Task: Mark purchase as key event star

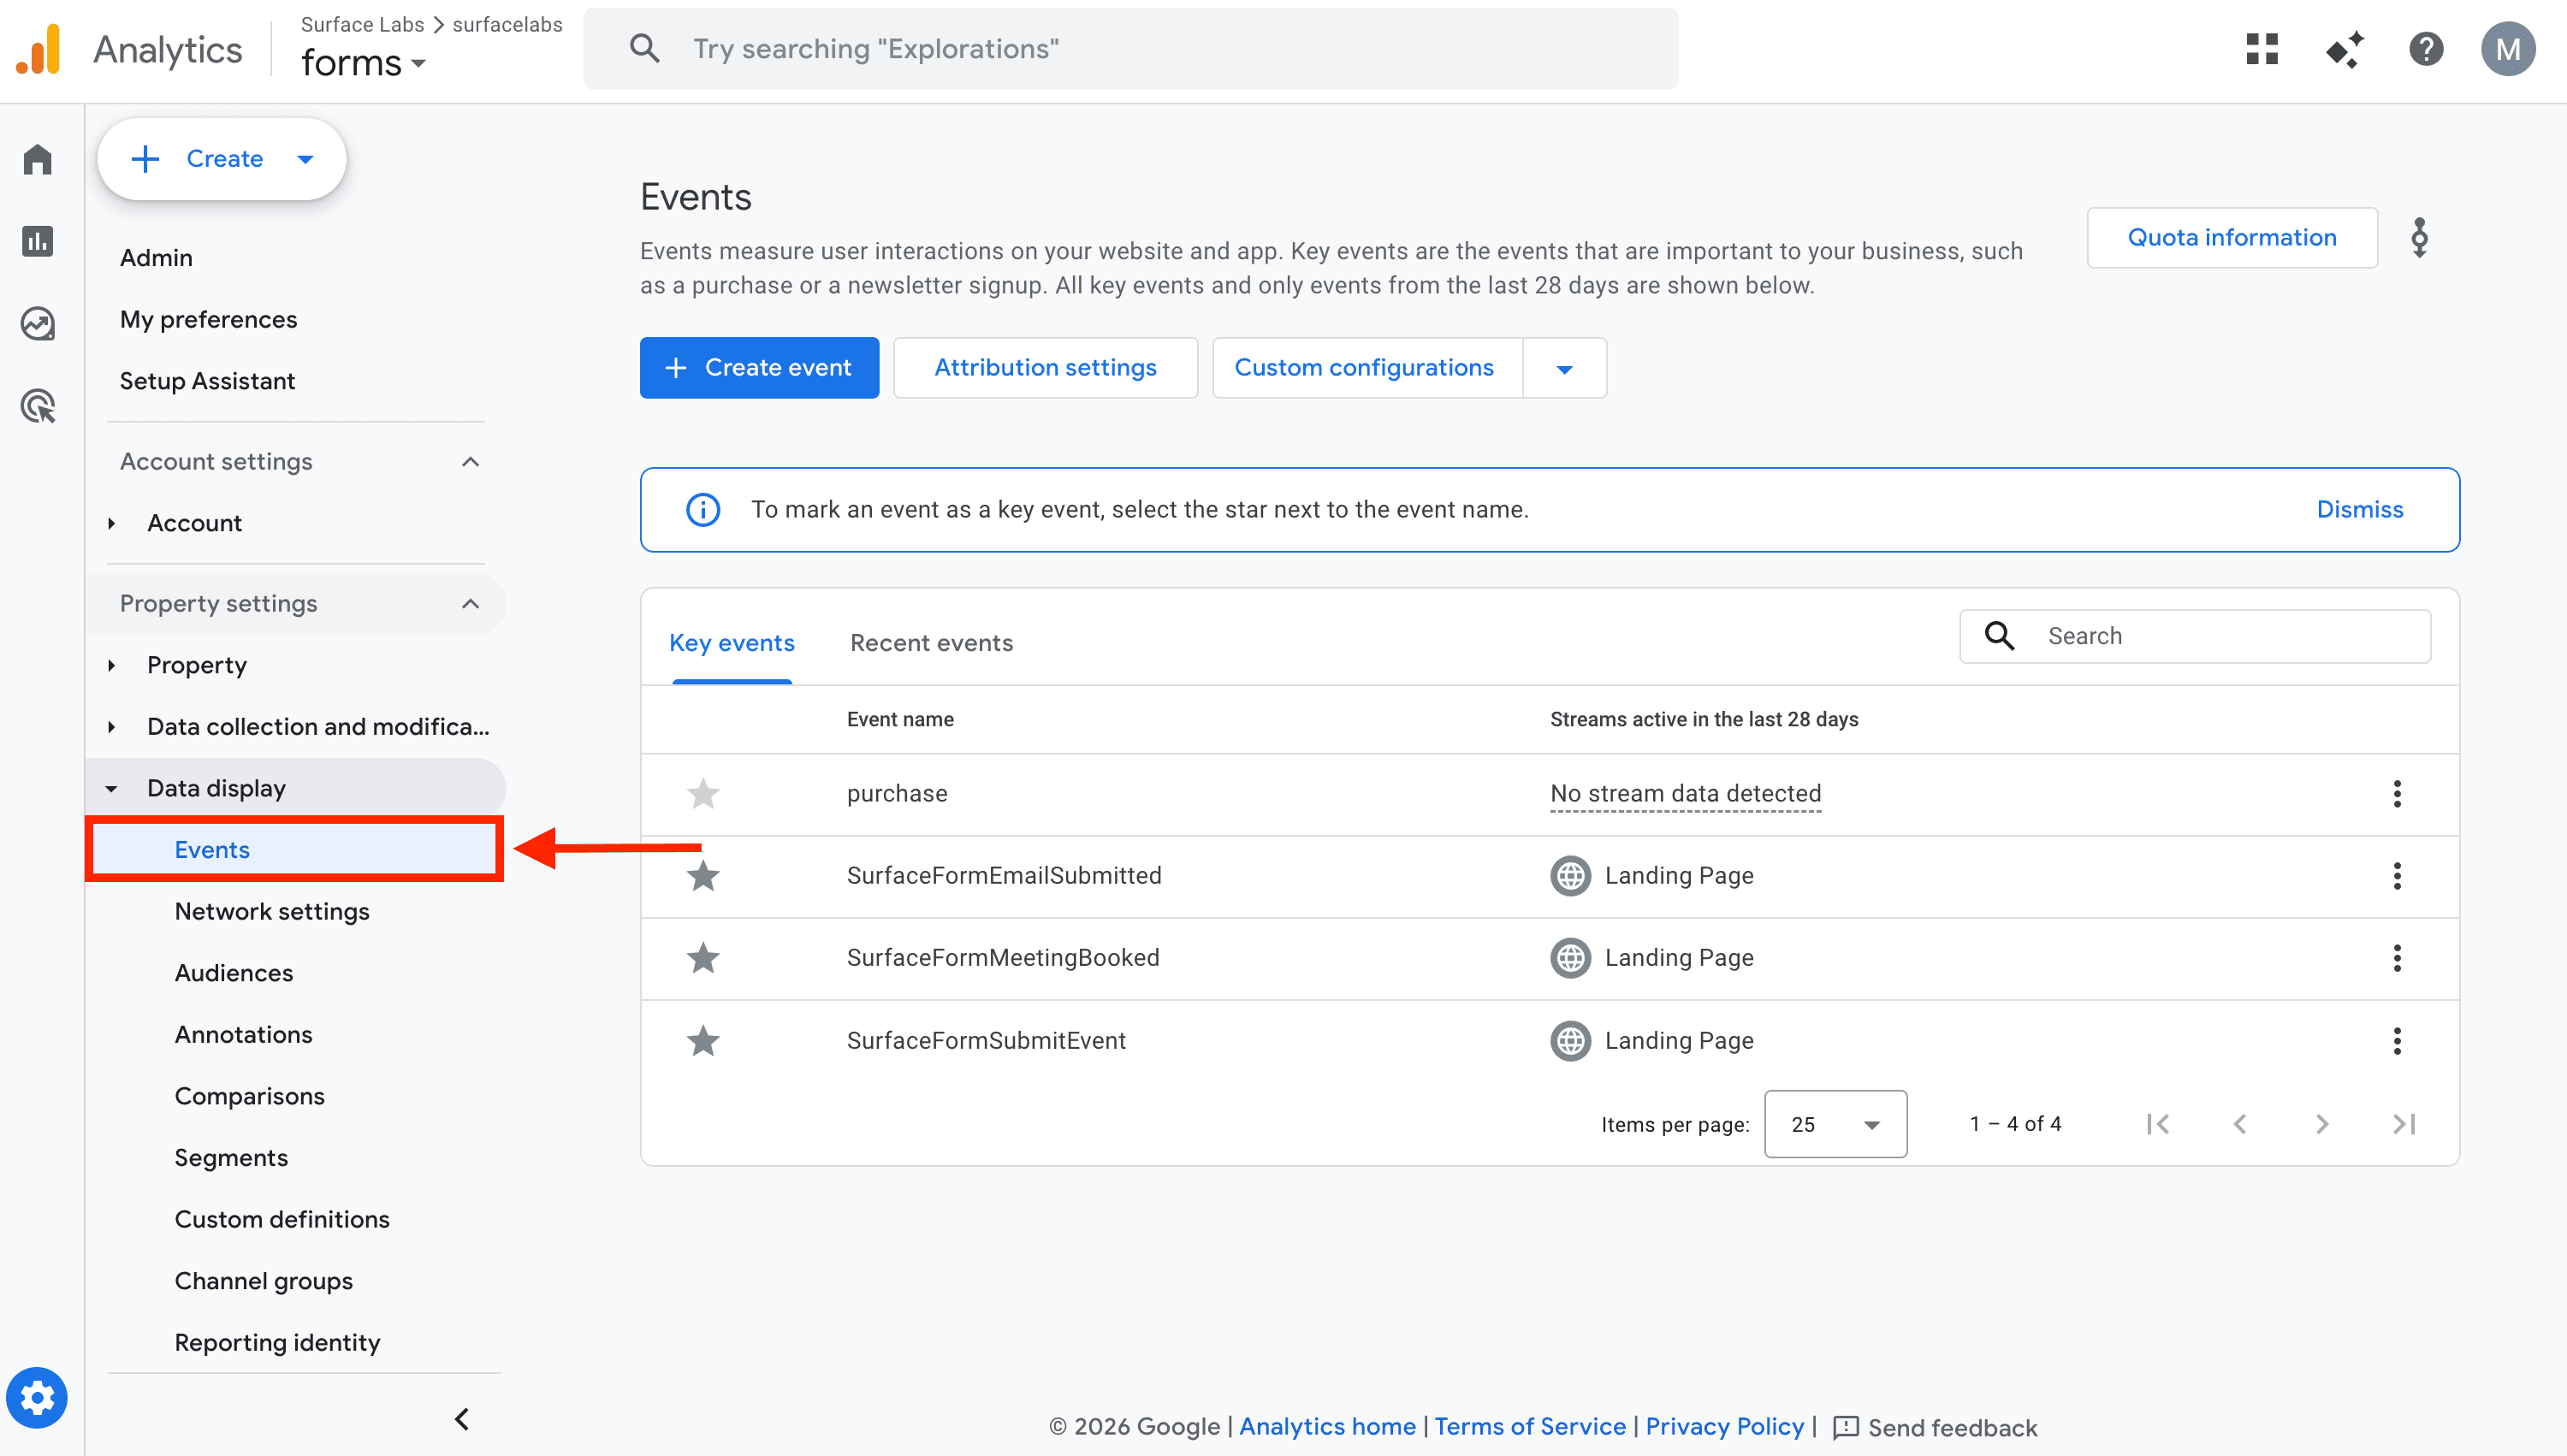Action: pyautogui.click(x=703, y=794)
